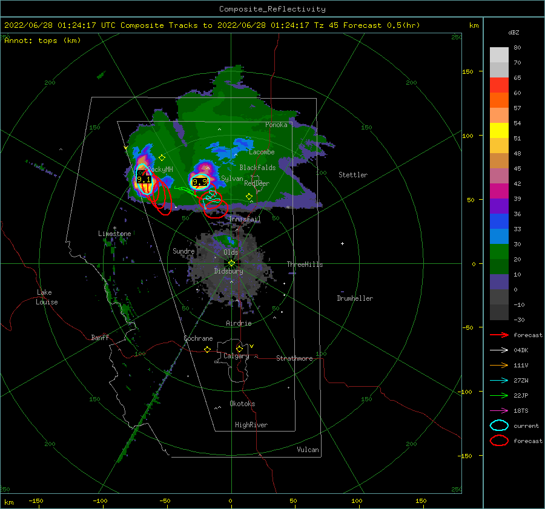Screen dimensions: 545x509
Task: Click the orange swatch between 60 and 57 dBZ
Action: pyautogui.click(x=499, y=100)
